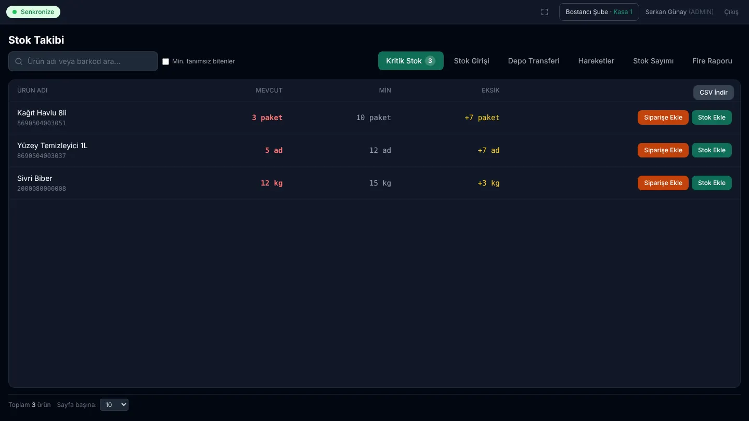This screenshot has height=421, width=749.
Task: Add Kağıt Havlu 8li to order
Action: (663, 117)
